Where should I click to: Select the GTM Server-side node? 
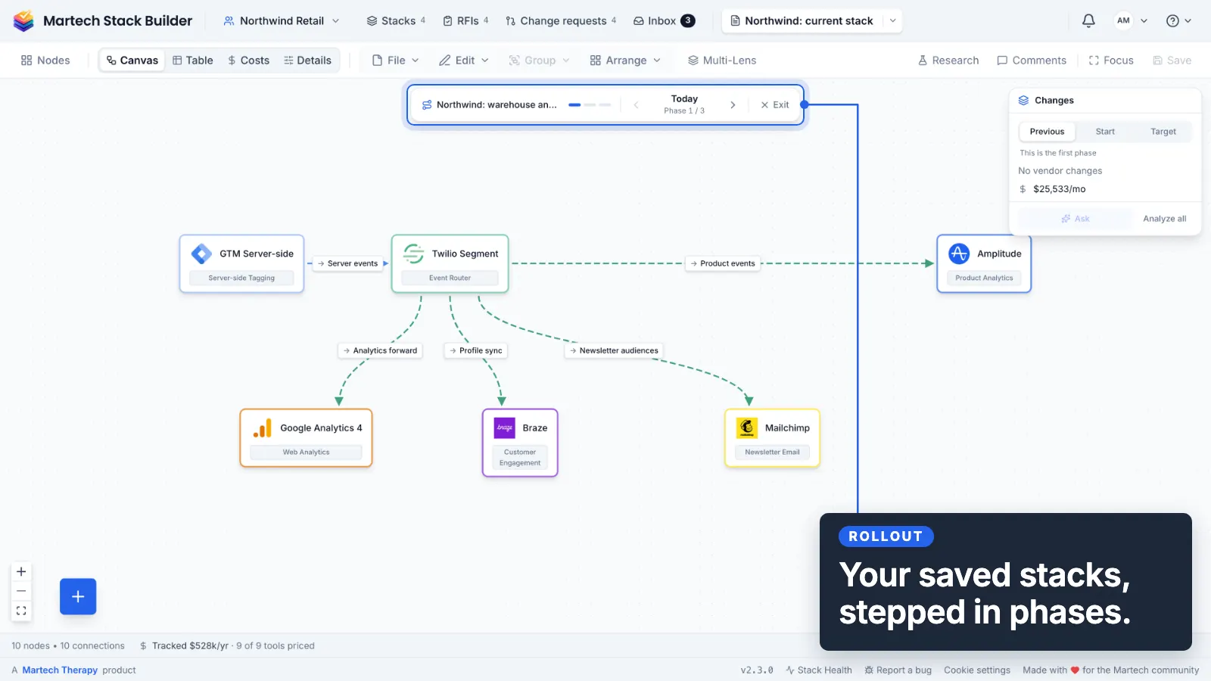coord(241,263)
